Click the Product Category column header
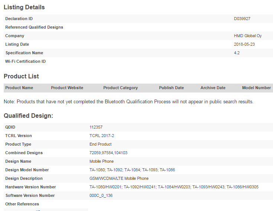This screenshot has width=273, height=211. click(x=120, y=88)
